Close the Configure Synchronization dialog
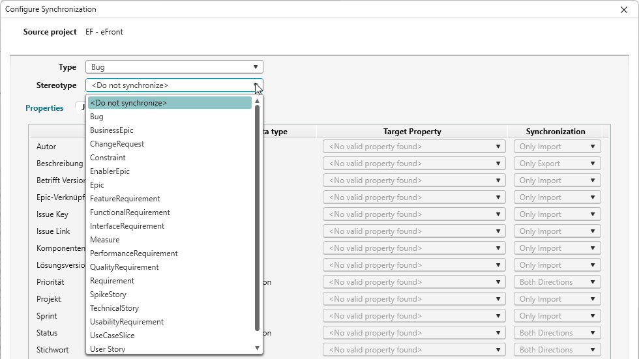Screen dimensions: 639x359 pyautogui.click(x=623, y=9)
